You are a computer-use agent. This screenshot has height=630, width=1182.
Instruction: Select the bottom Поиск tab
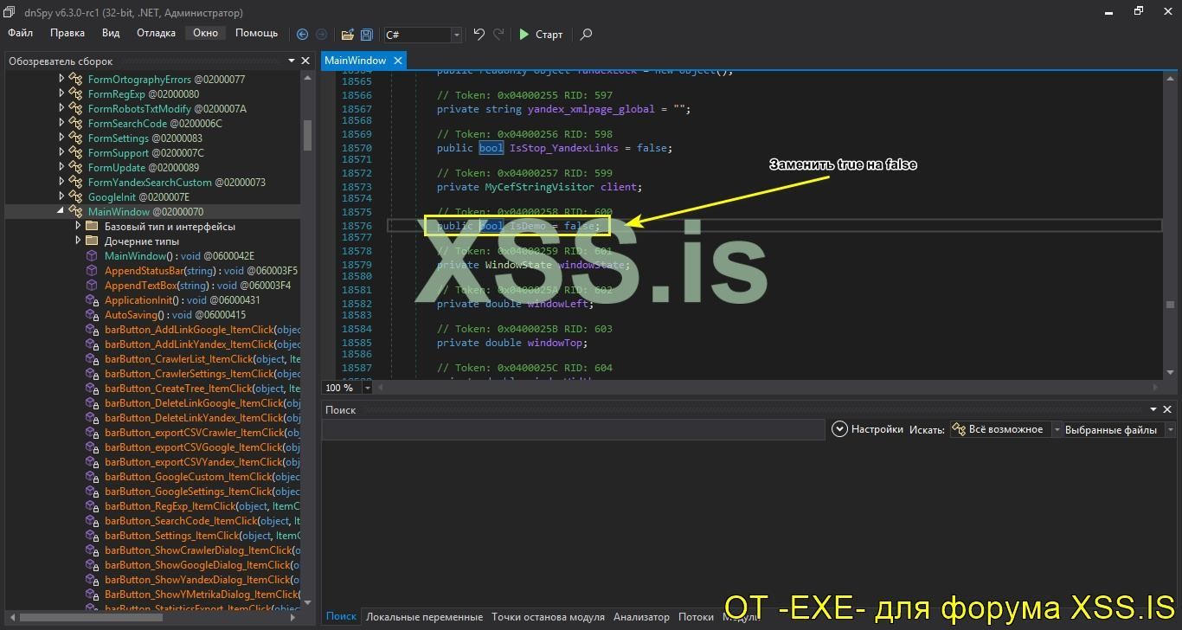(x=341, y=617)
